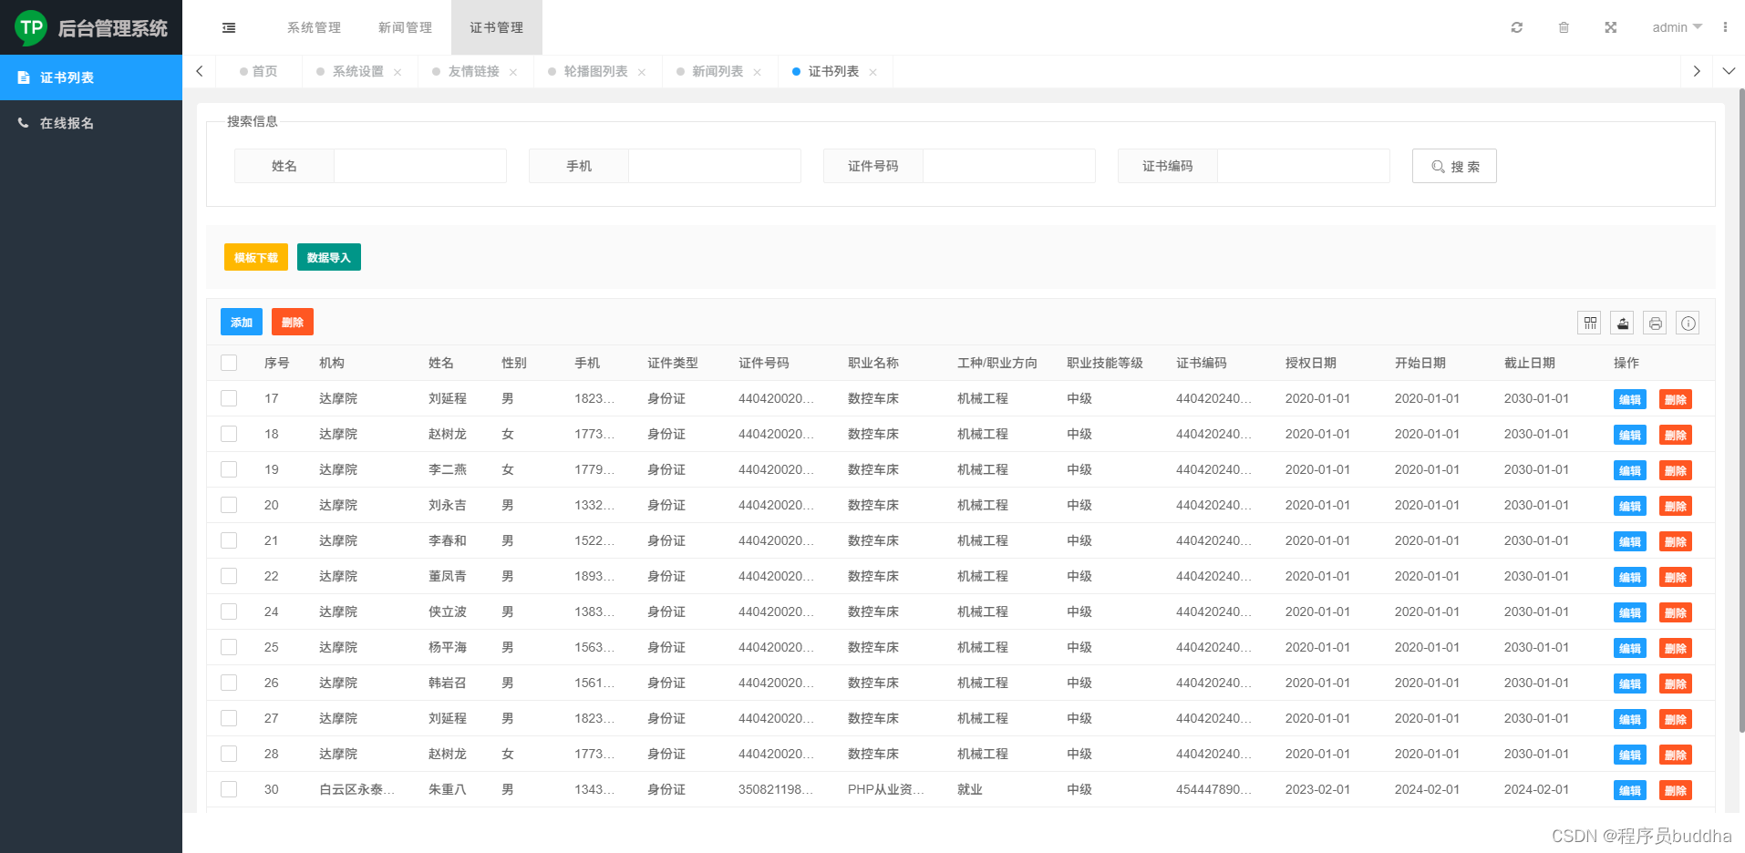Open 在线报名 in sidebar

click(x=91, y=123)
